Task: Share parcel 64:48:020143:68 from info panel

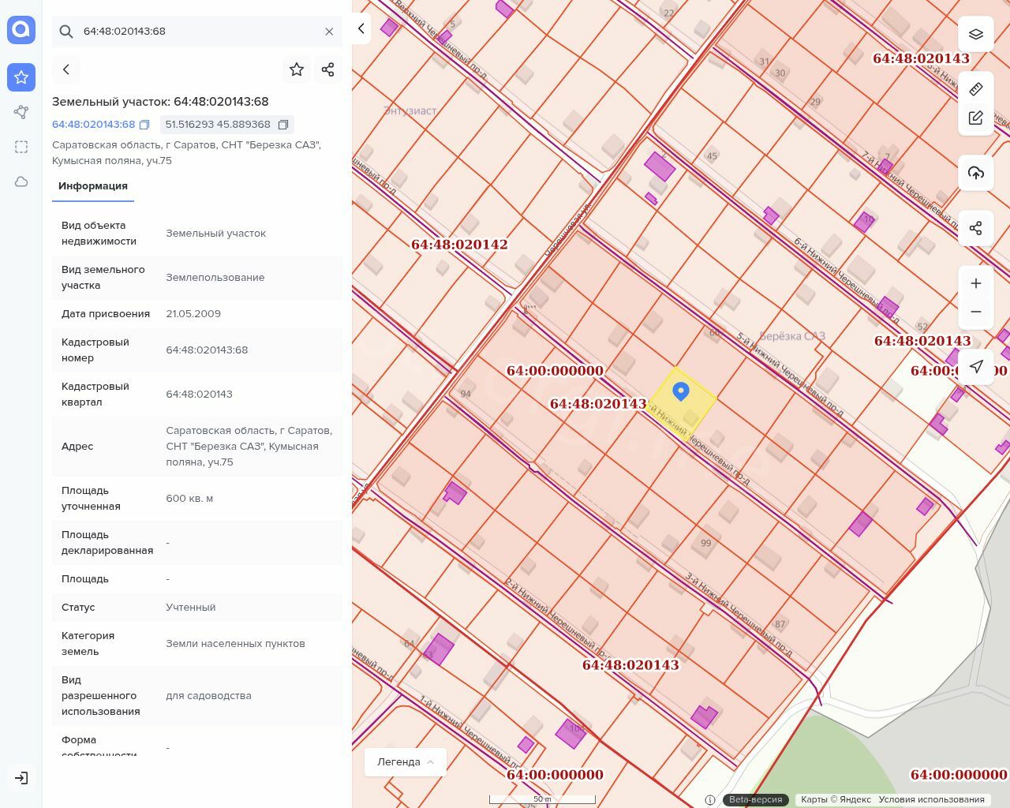Action: 328,69
